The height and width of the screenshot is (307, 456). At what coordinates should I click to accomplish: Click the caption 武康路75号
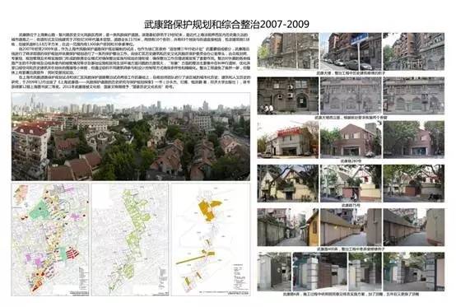(x=351, y=205)
